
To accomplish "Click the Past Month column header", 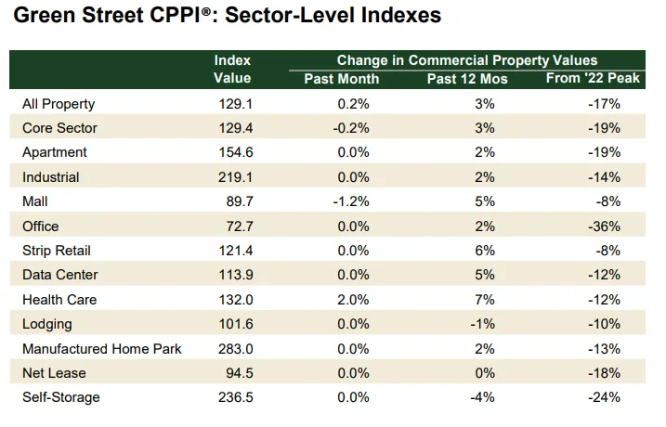I will [x=342, y=79].
